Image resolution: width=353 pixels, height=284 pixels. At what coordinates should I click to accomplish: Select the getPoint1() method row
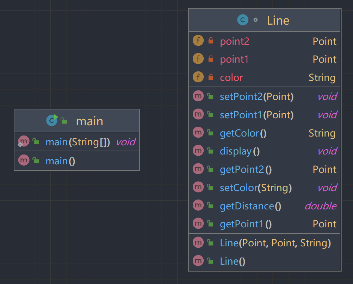click(246, 224)
